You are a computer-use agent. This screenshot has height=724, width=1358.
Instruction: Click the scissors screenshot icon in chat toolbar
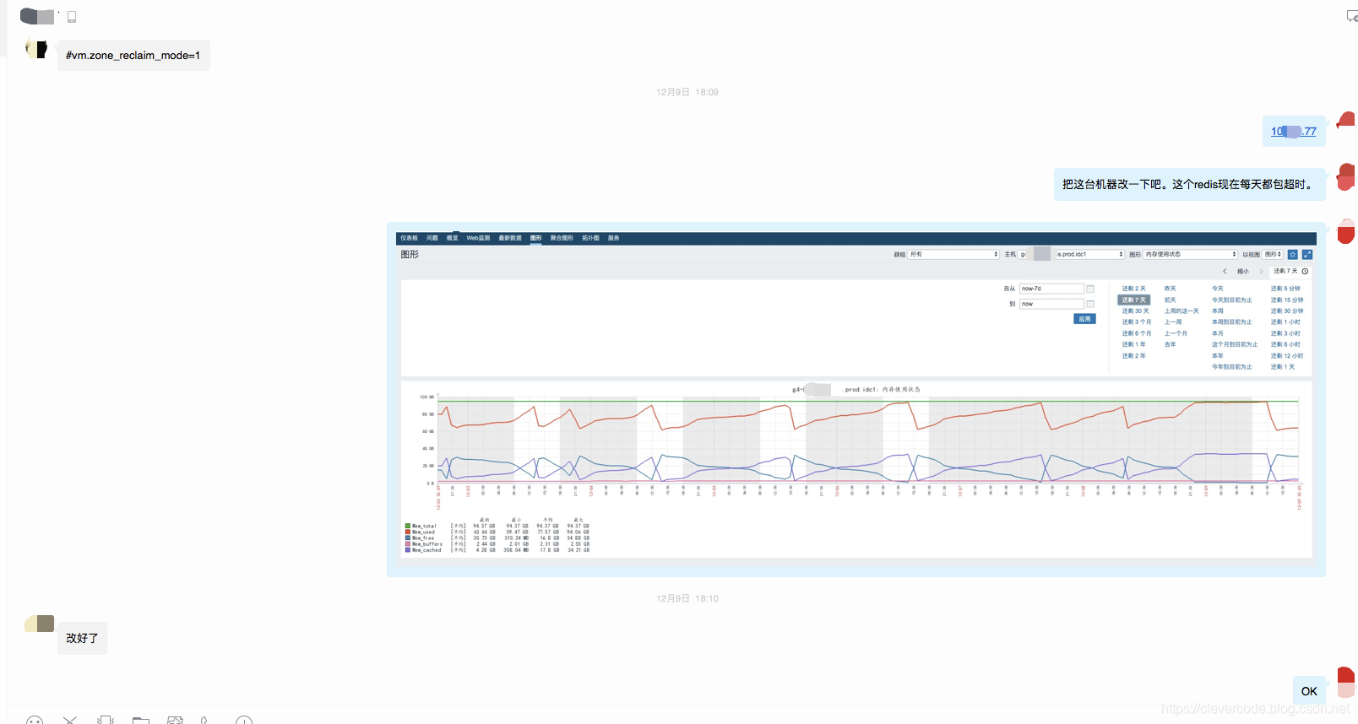[70, 721]
